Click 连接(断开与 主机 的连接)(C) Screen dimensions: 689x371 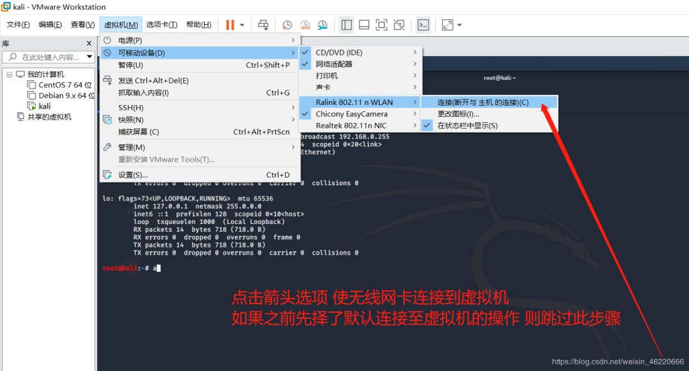[489, 102]
